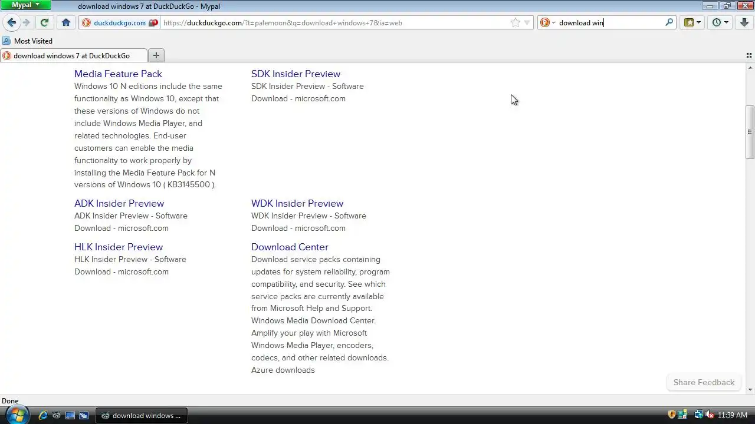The image size is (755, 424).
Task: Click the security shield tray icon
Action: point(672,415)
